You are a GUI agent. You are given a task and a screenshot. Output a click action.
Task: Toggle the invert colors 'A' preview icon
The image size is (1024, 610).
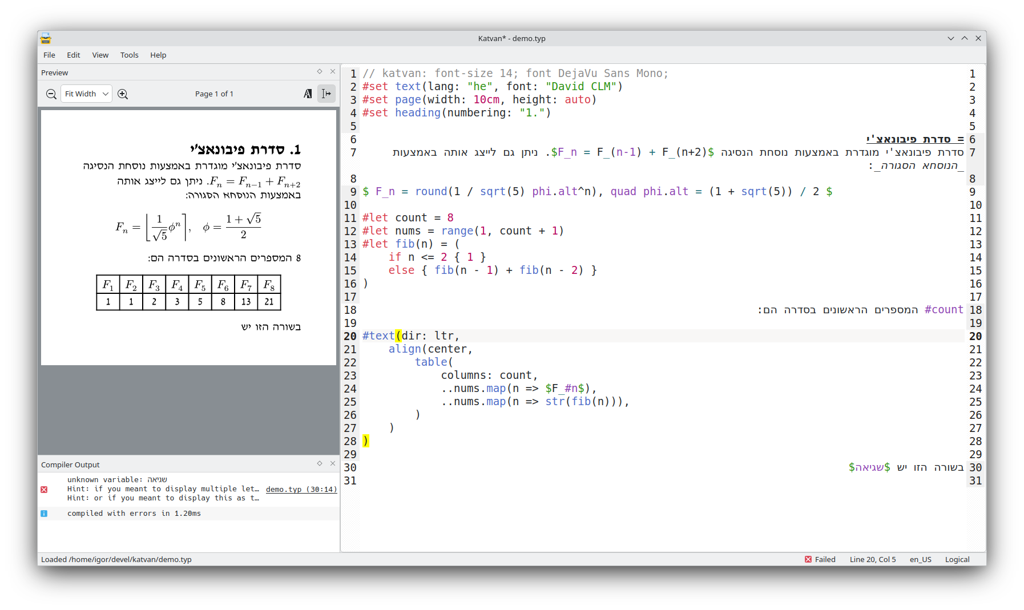point(308,94)
